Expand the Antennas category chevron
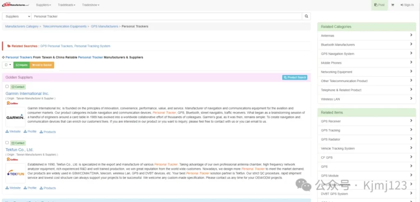 [x=411, y=35]
